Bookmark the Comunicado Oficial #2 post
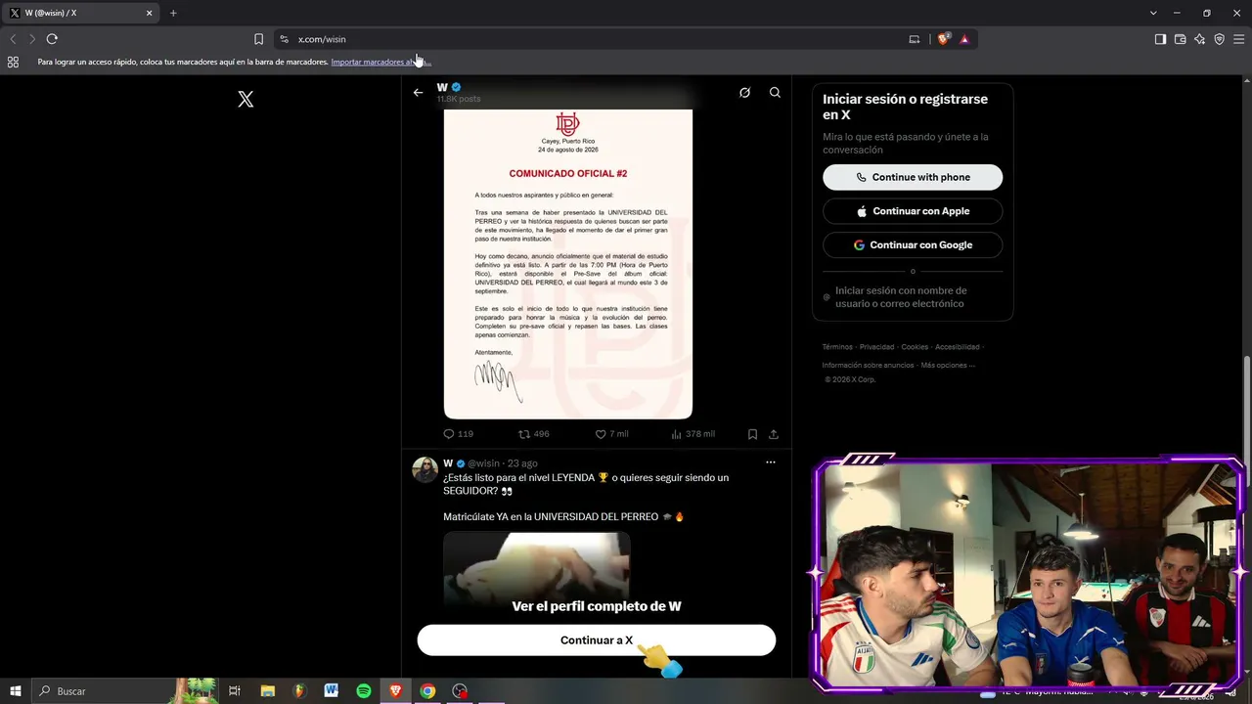 752,434
